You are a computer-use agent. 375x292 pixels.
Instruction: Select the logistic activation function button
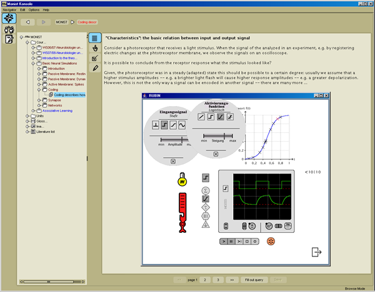[x=221, y=117]
